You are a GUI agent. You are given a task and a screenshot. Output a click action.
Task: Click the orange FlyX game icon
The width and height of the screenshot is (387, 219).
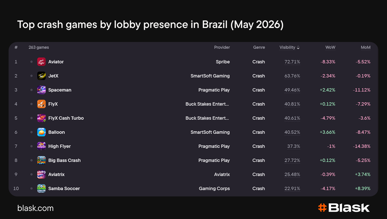[x=41, y=104]
